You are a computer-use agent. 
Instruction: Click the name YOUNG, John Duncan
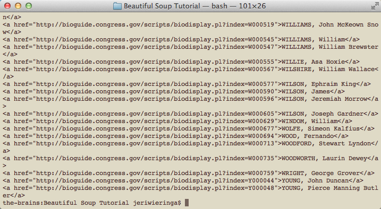click(315, 180)
